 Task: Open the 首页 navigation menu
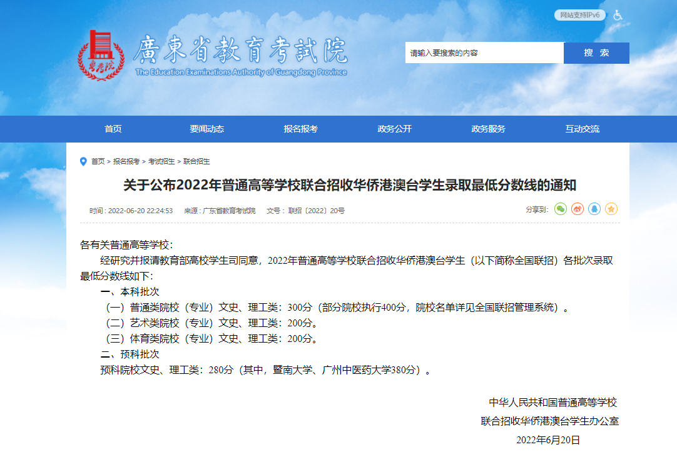point(113,129)
